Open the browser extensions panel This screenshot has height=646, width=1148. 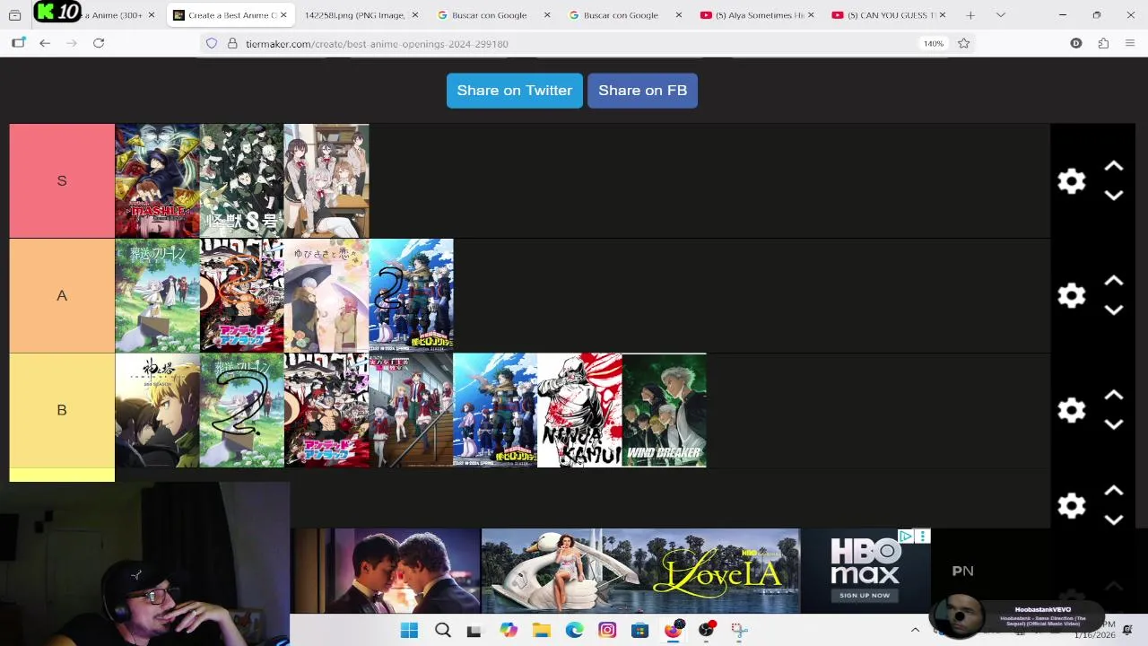click(1103, 43)
